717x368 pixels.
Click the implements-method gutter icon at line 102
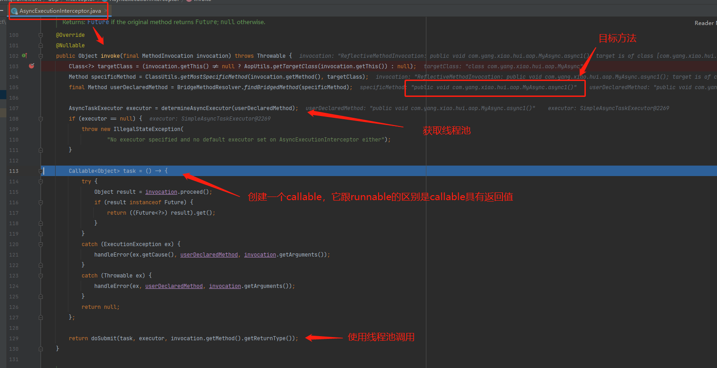[x=24, y=55]
